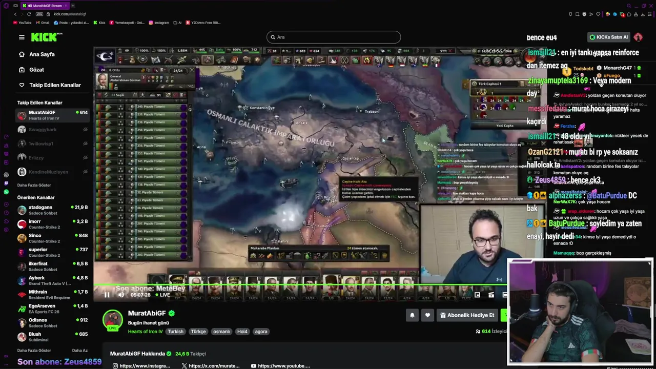Open Swaggybark channel
Screen dimensions: 656x369
[x=52, y=130]
